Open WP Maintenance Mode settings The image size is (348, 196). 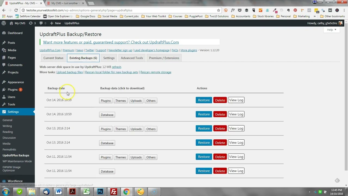tap(17, 161)
